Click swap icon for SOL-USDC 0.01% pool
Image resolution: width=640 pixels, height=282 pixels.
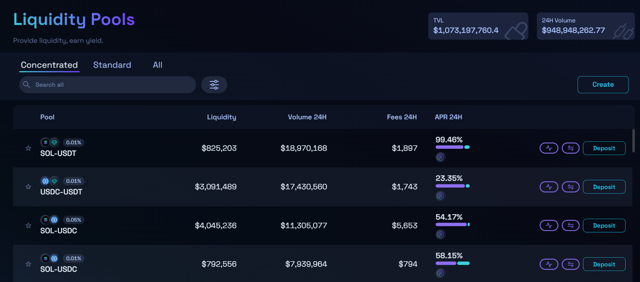(x=571, y=264)
